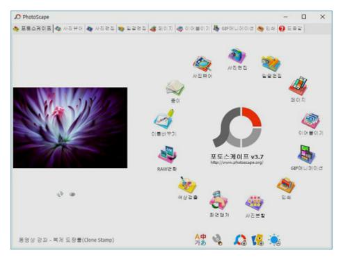Close the PhotoScape window

[322, 17]
